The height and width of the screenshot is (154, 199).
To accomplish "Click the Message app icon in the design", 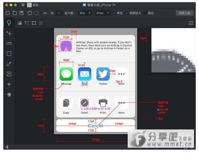I will pyautogui.click(x=66, y=74).
